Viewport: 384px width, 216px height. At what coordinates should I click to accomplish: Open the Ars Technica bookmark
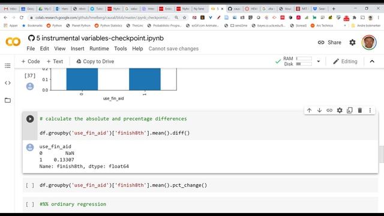322,25
